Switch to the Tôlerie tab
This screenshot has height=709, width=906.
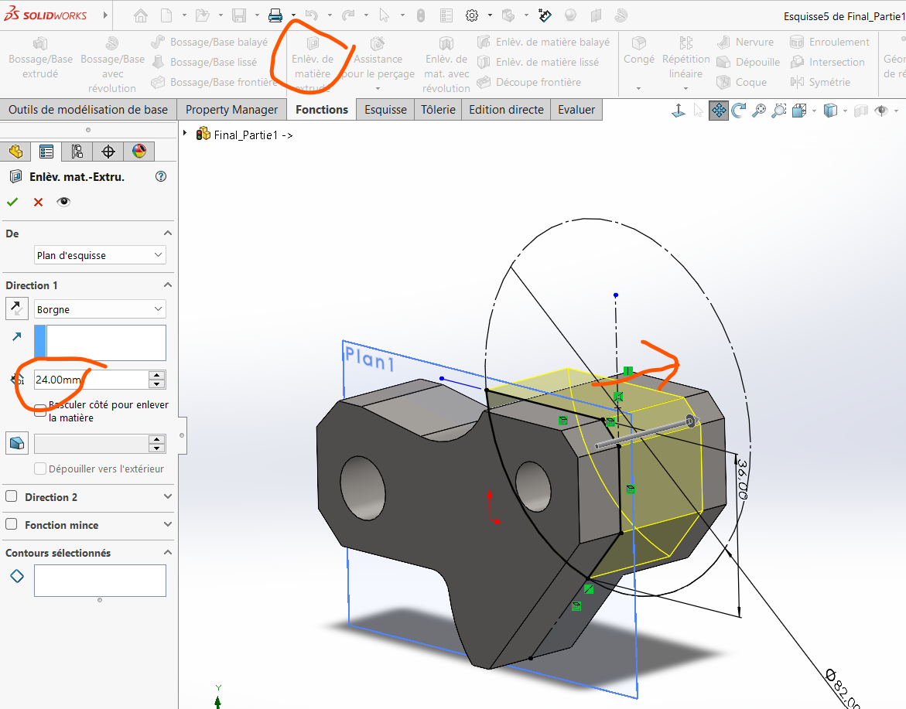[438, 110]
